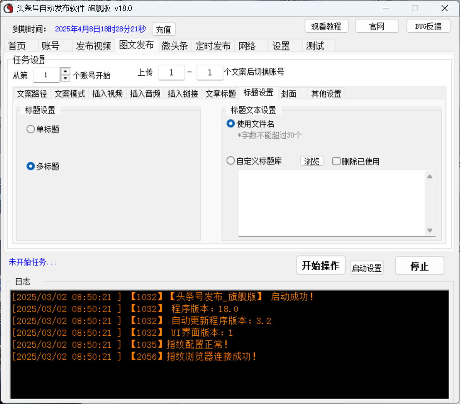Open the 其他设置 sub-tab
Viewport: 460px width, 404px height.
(x=326, y=94)
